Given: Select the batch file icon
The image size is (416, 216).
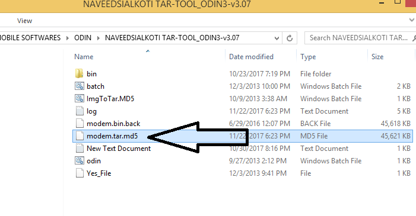Looking at the screenshot, I should pos(79,86).
